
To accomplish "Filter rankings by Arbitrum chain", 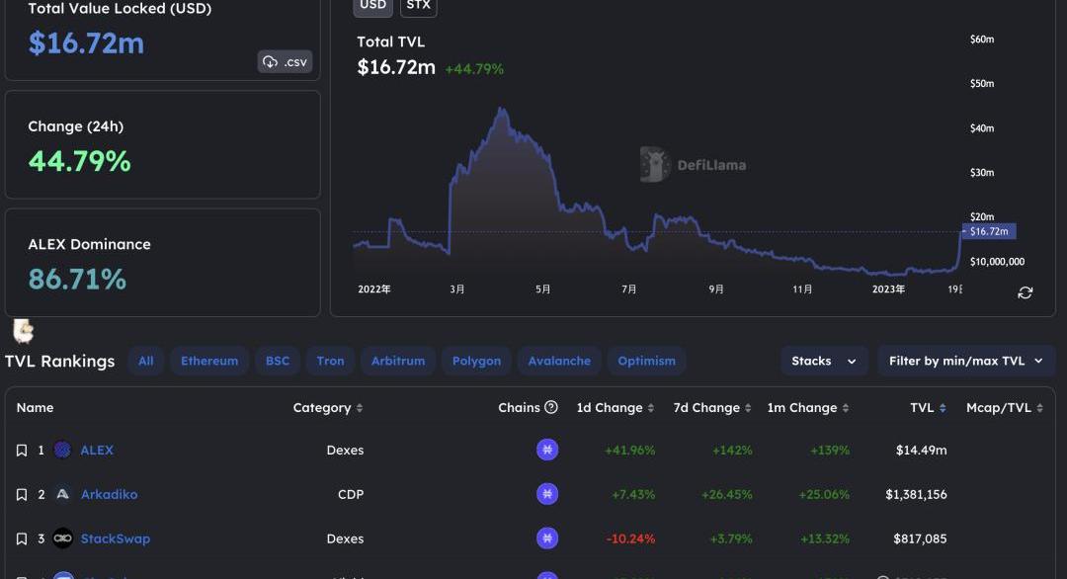I will coord(398,361).
